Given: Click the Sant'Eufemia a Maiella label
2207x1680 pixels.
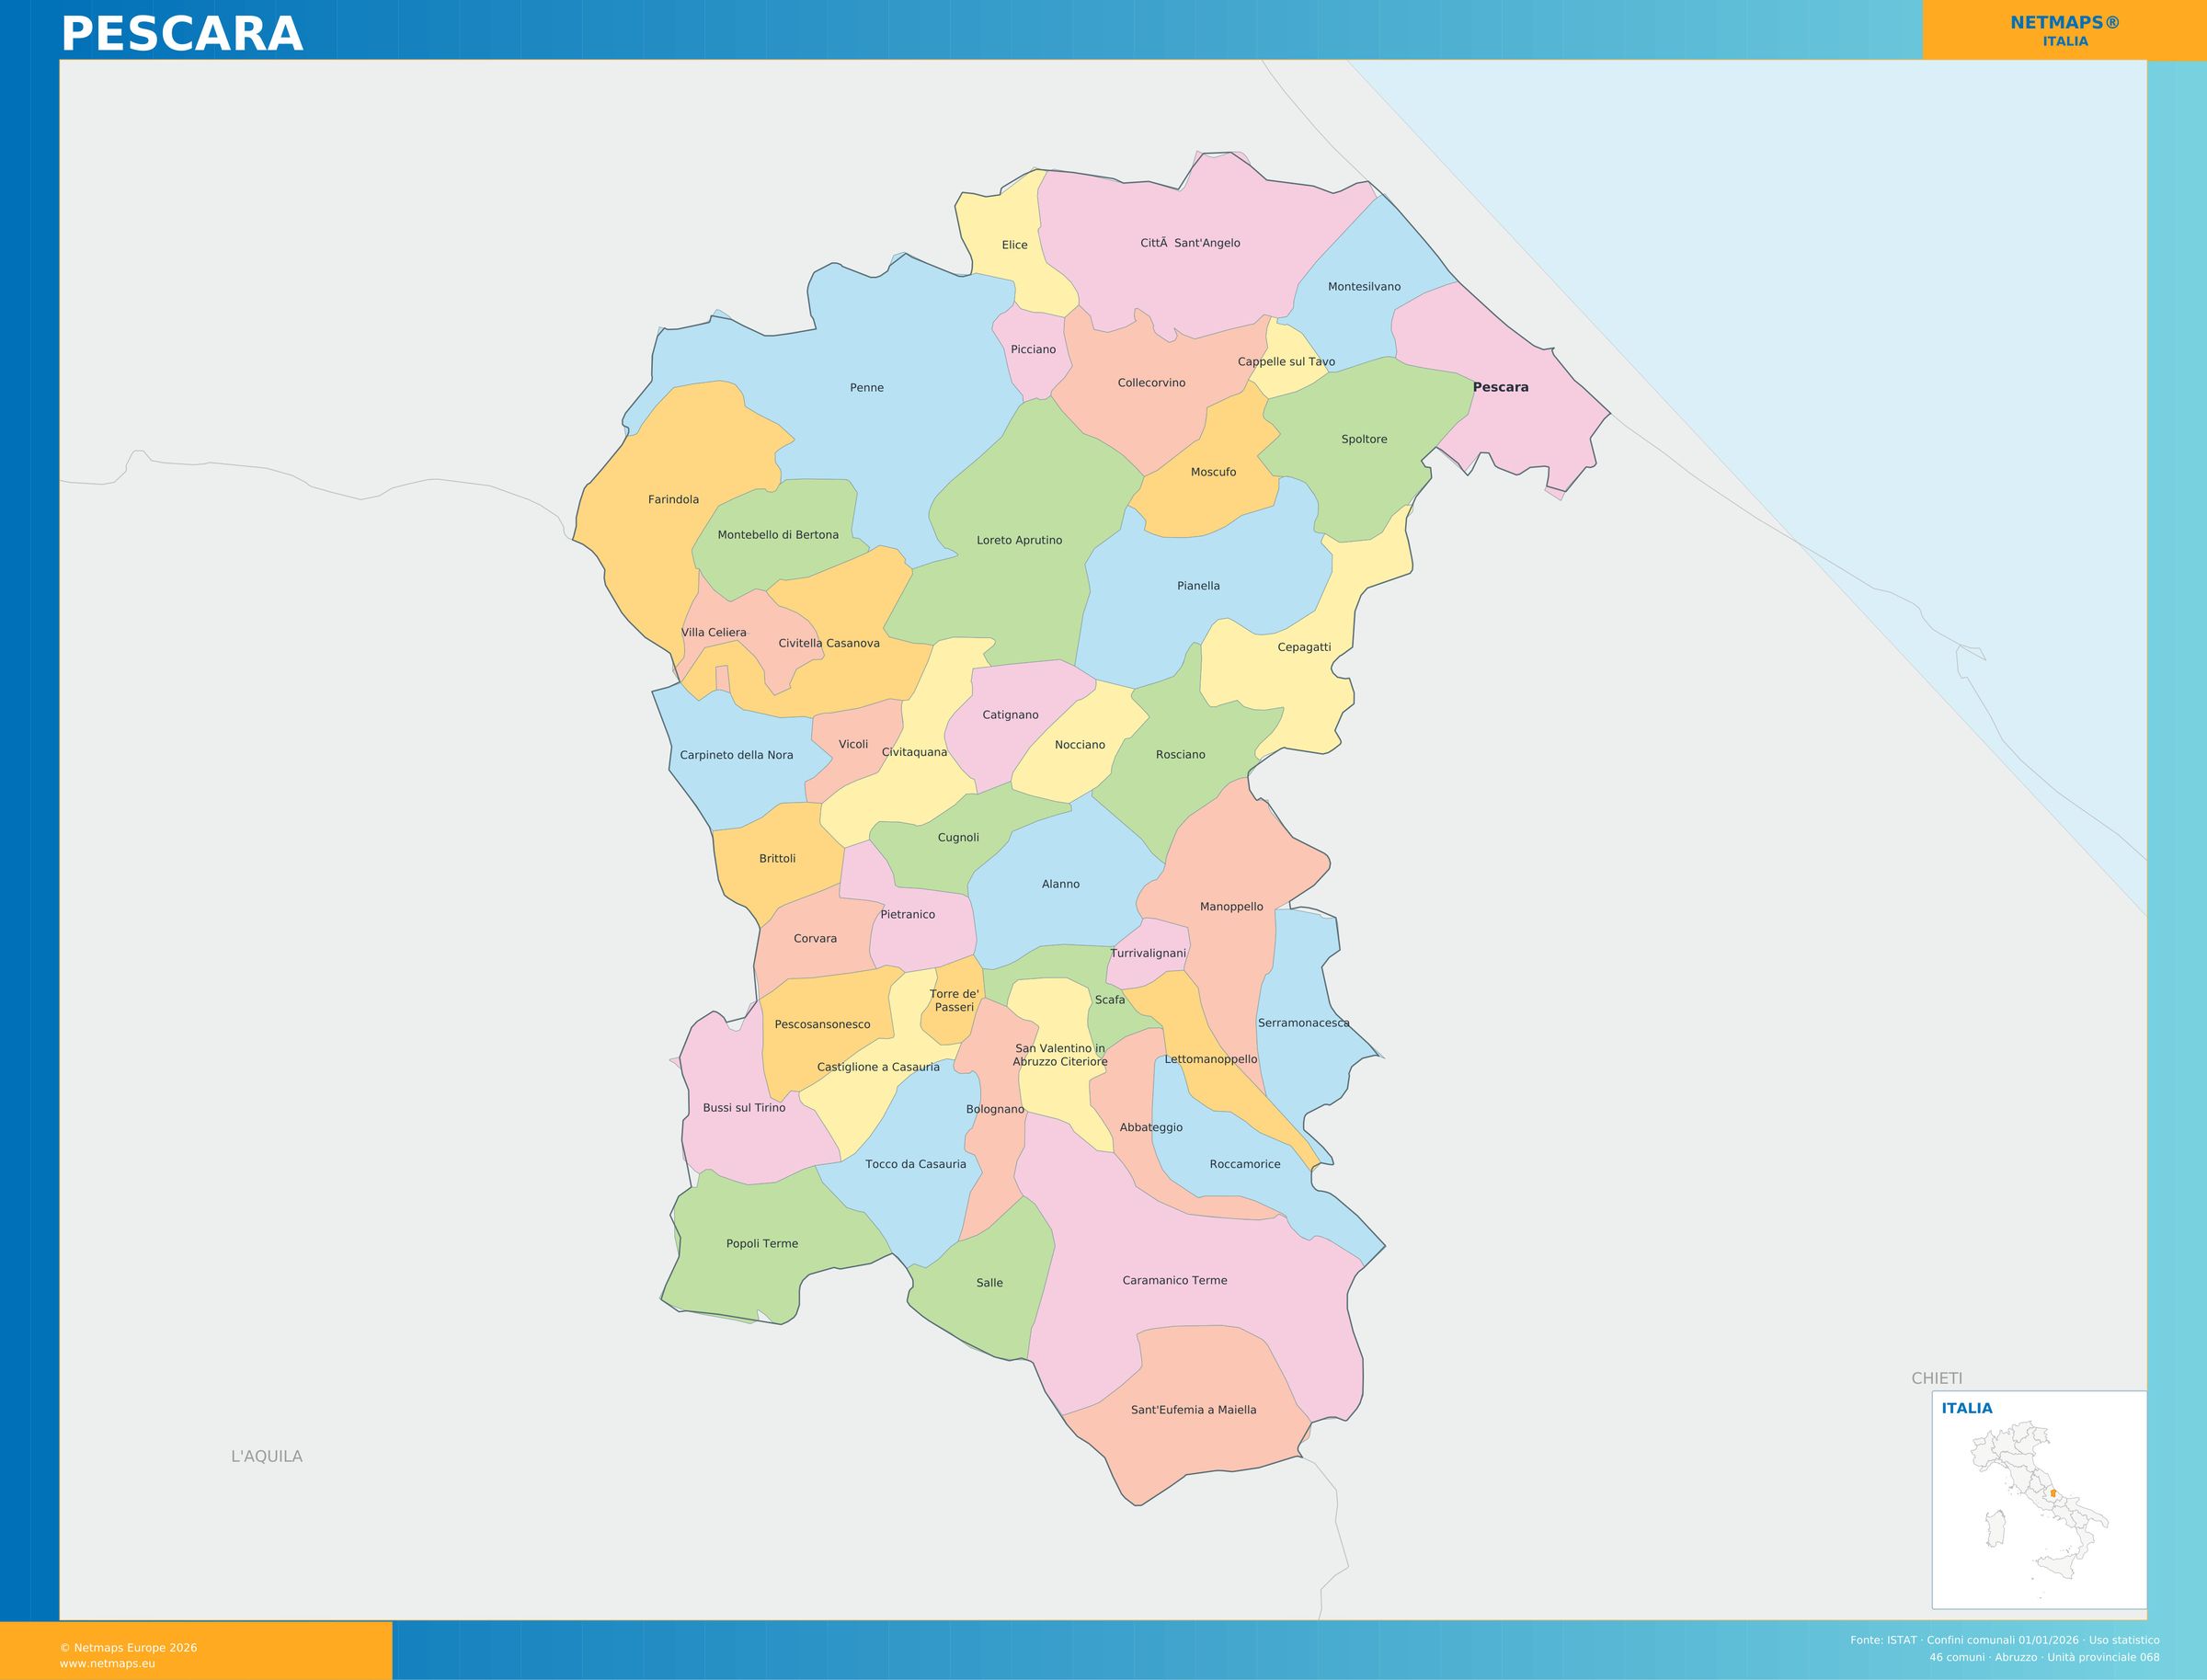Looking at the screenshot, I should tap(1193, 1410).
